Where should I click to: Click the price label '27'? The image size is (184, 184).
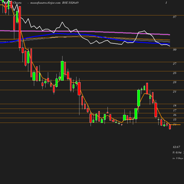[x=174, y=64]
